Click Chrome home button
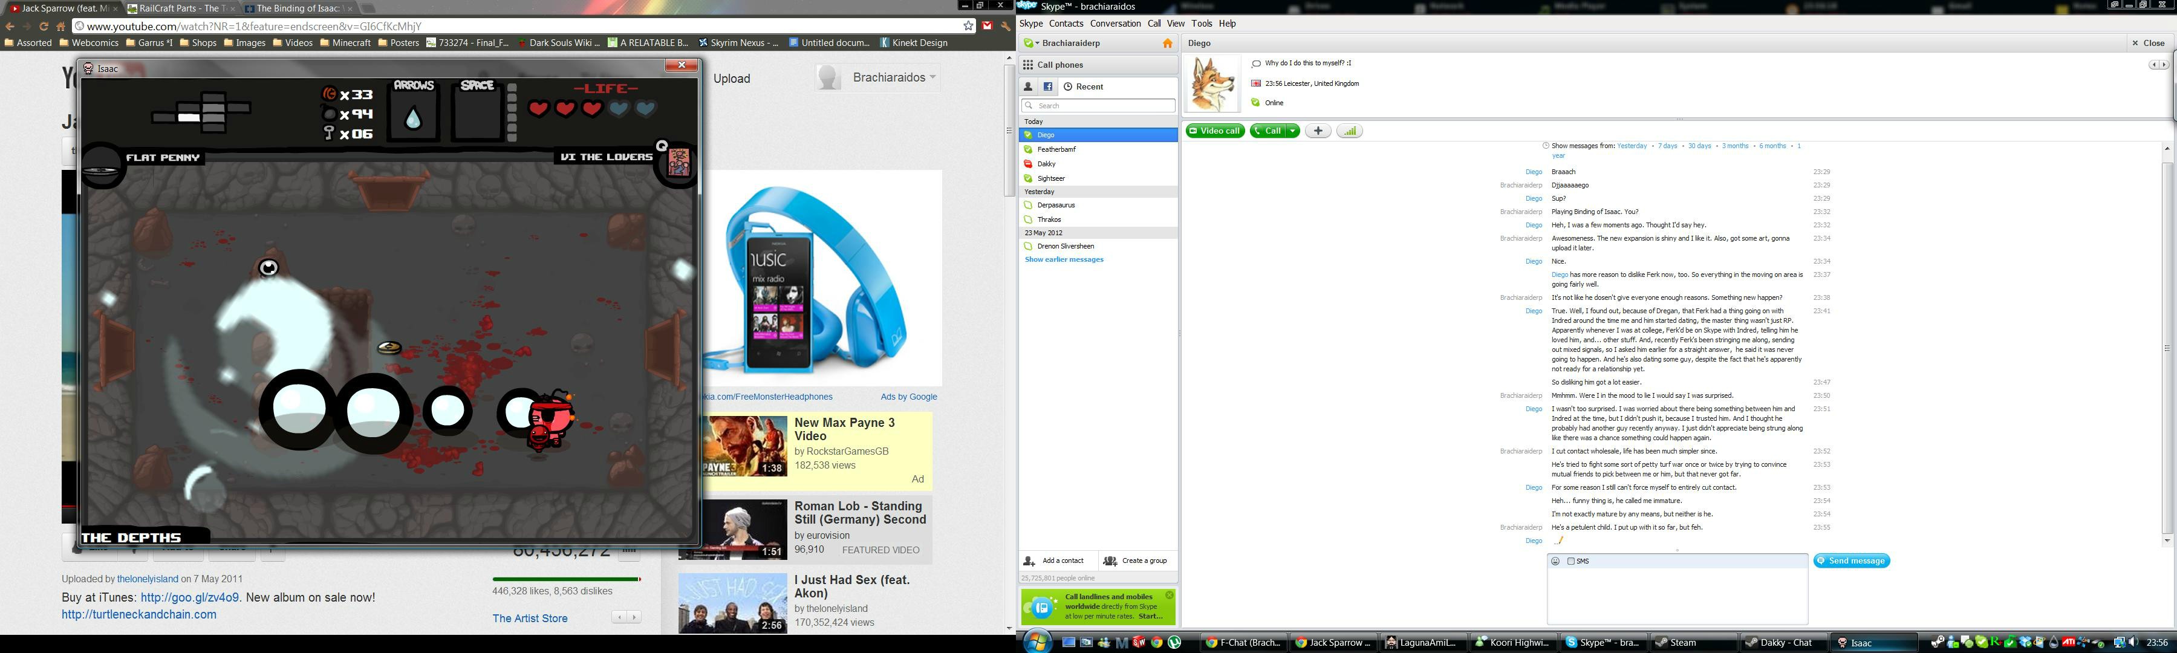The image size is (2177, 653). tap(61, 26)
